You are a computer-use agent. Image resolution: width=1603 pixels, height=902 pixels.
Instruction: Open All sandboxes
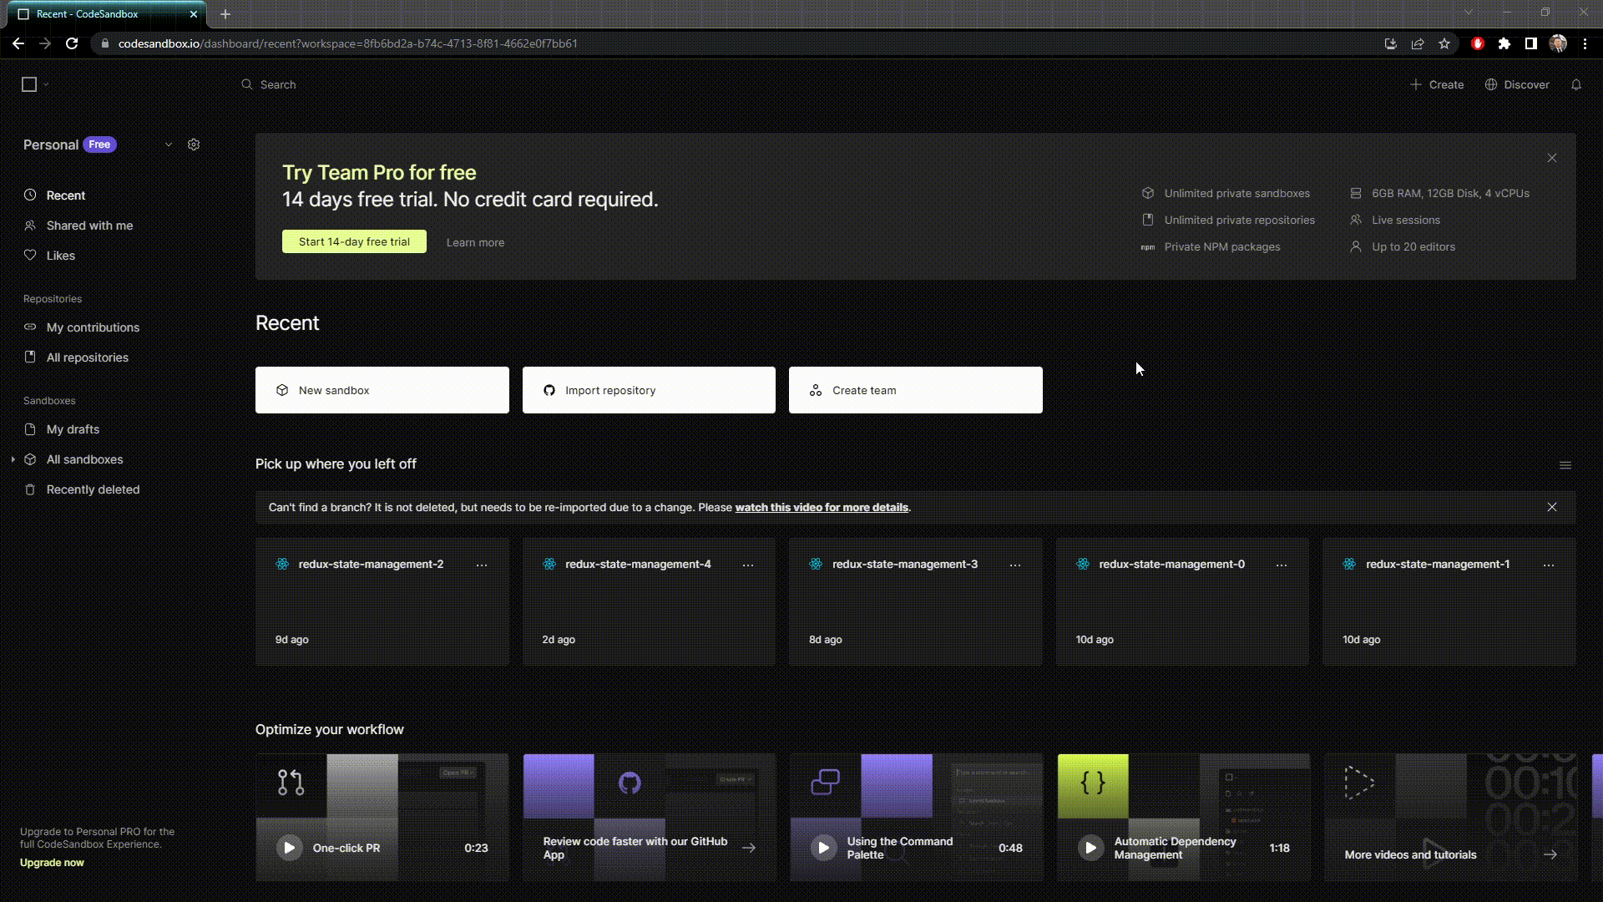[84, 459]
